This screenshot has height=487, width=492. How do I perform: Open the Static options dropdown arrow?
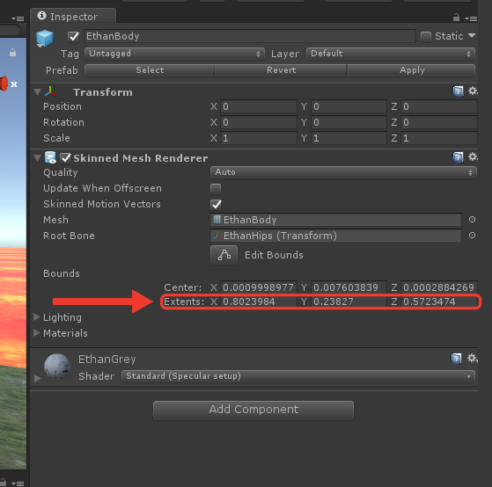click(x=472, y=36)
